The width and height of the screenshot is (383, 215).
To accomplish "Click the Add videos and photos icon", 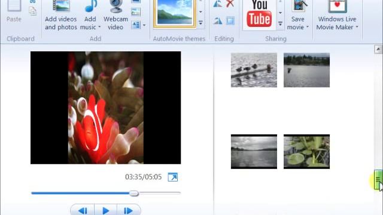I will tap(61, 6).
